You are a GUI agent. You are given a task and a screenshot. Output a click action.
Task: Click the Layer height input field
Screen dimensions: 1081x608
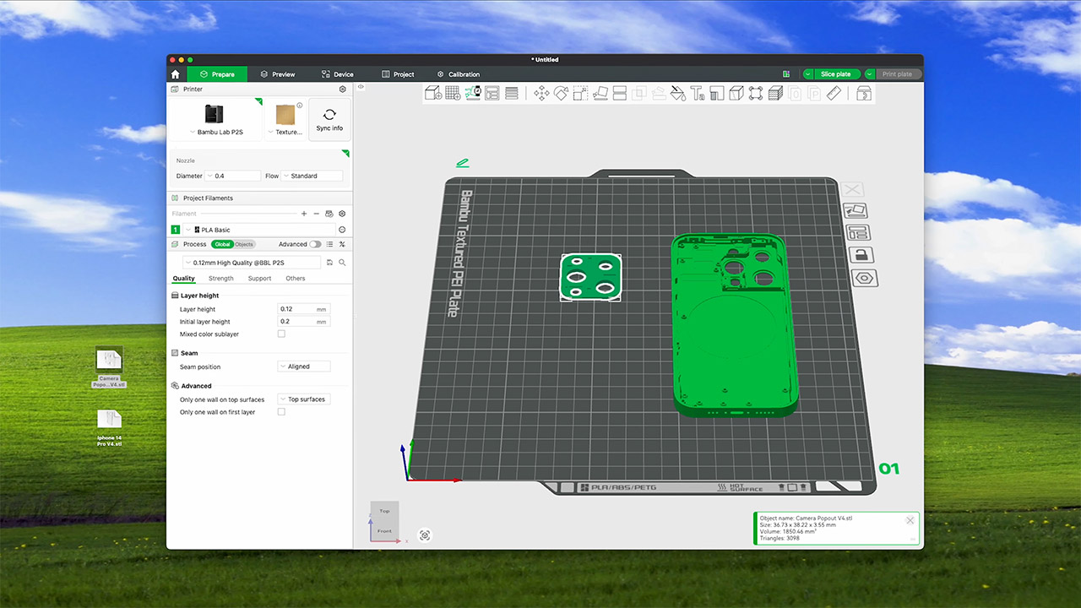point(304,309)
